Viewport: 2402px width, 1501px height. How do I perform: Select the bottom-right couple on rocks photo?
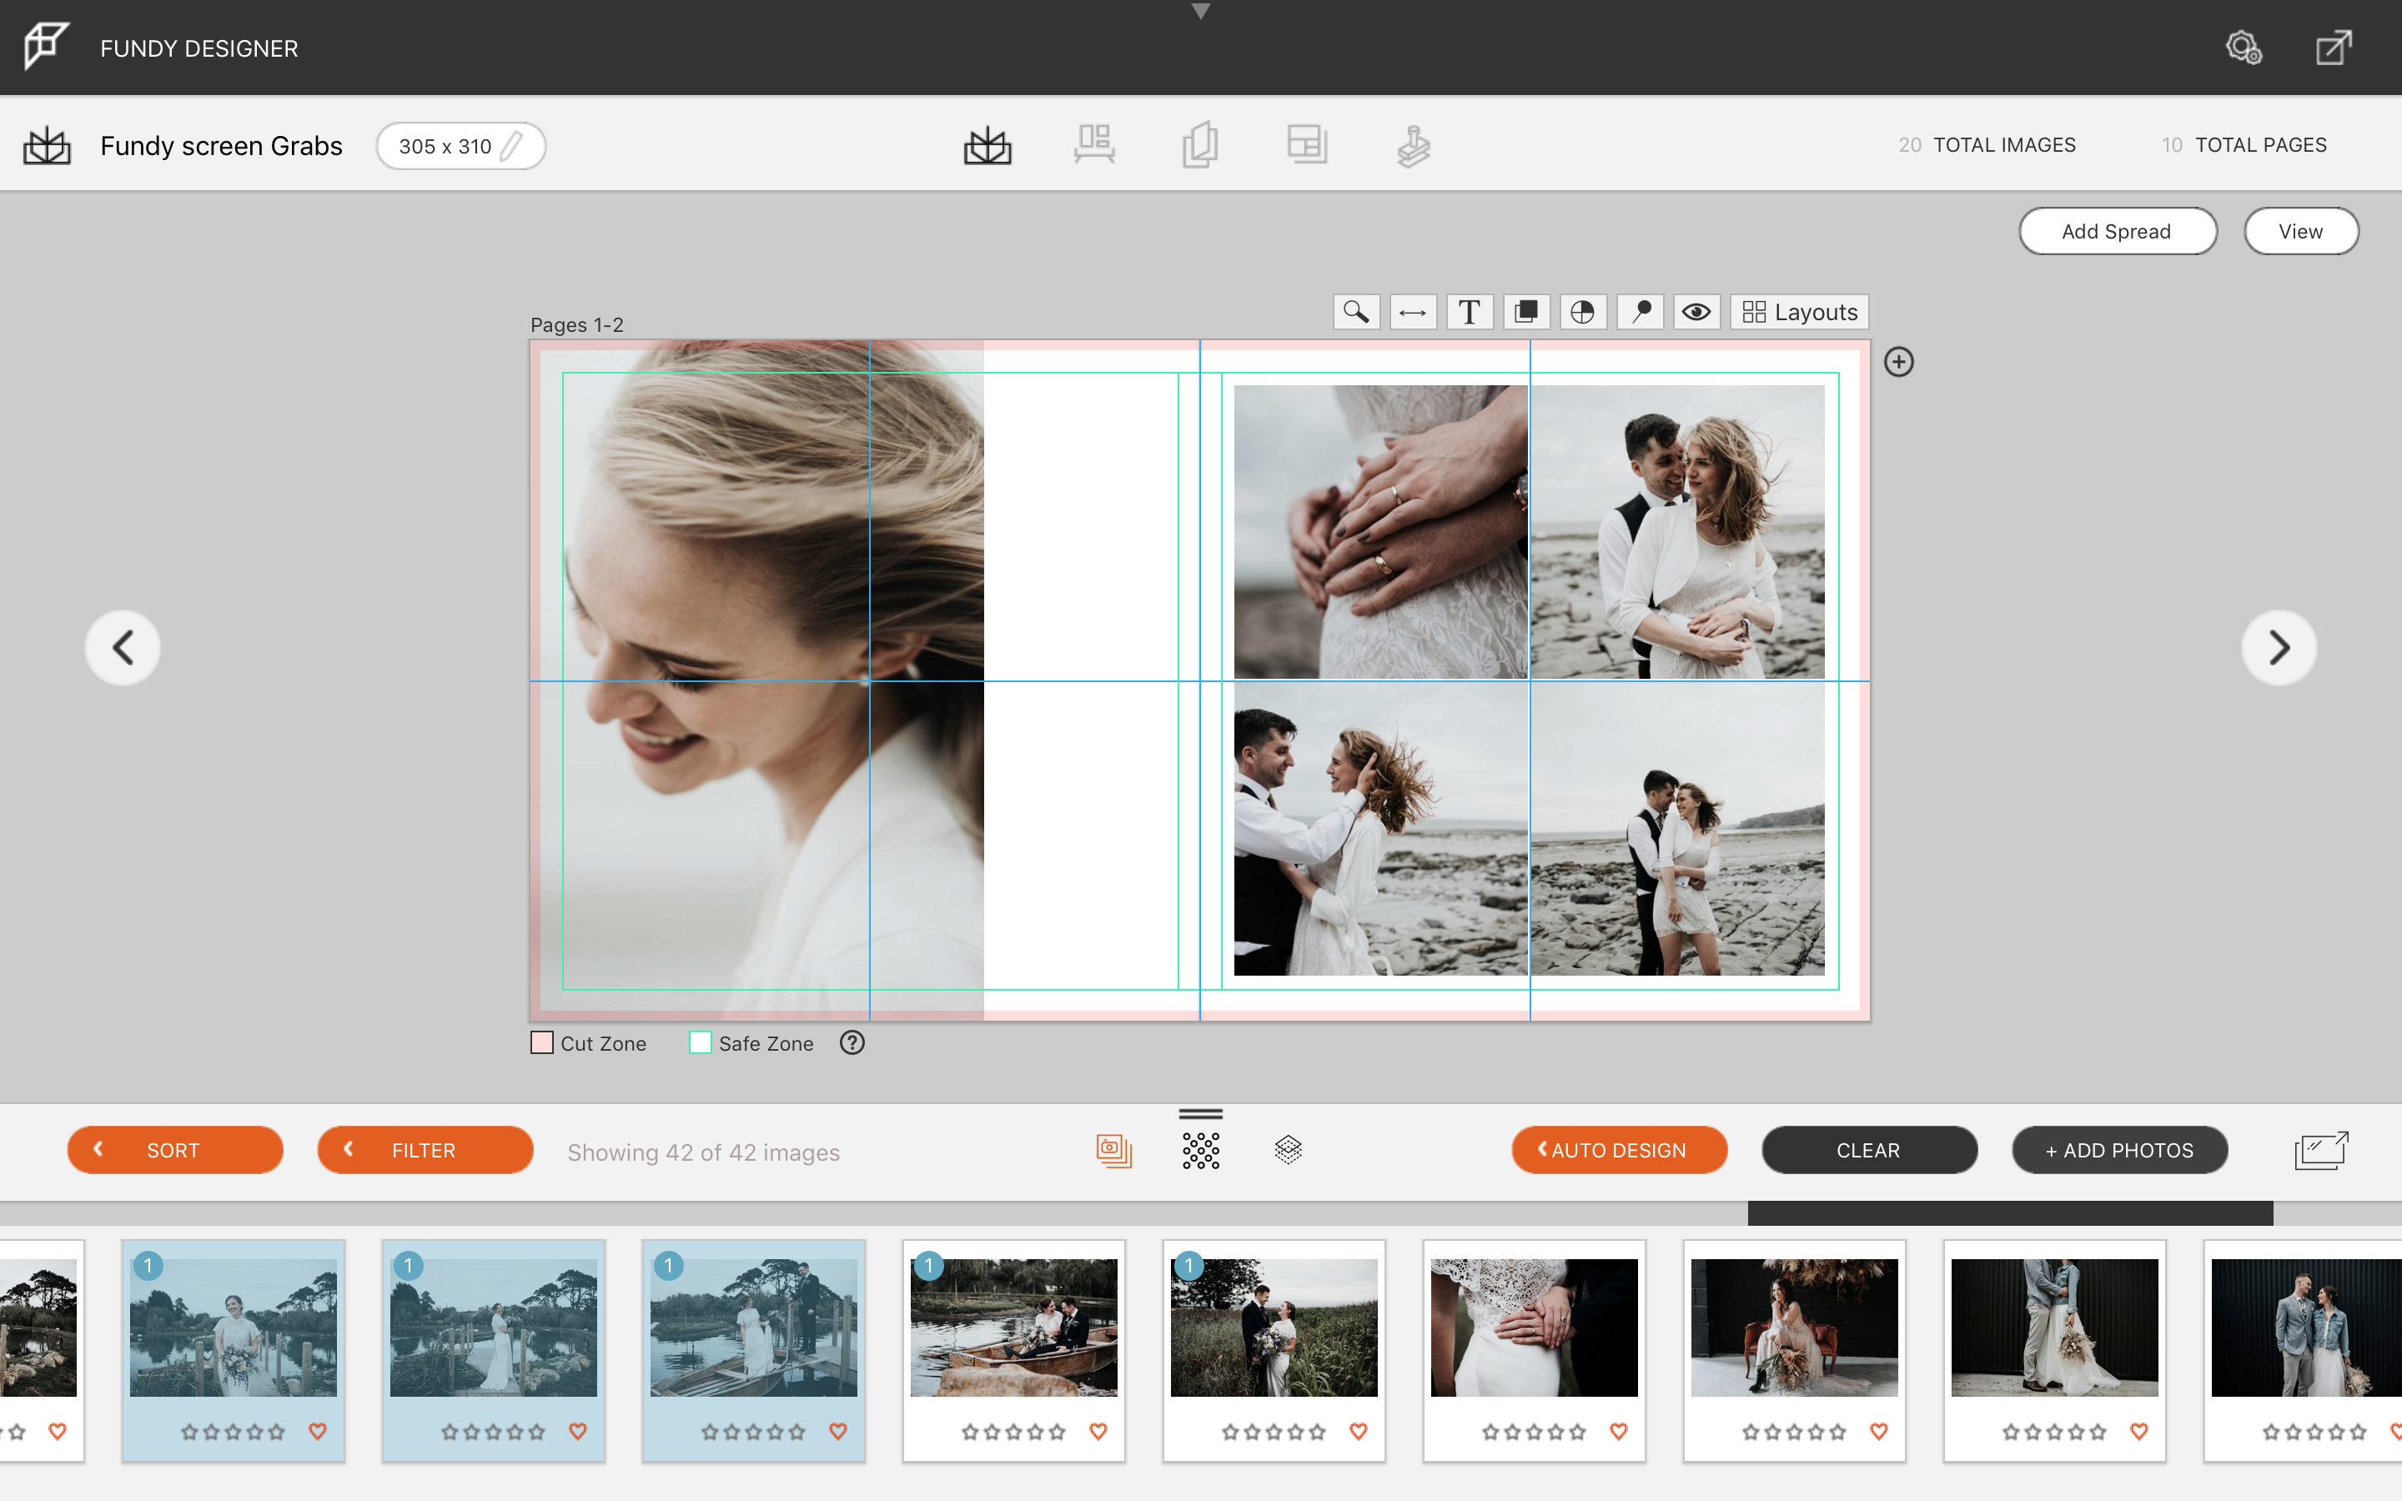1677,828
